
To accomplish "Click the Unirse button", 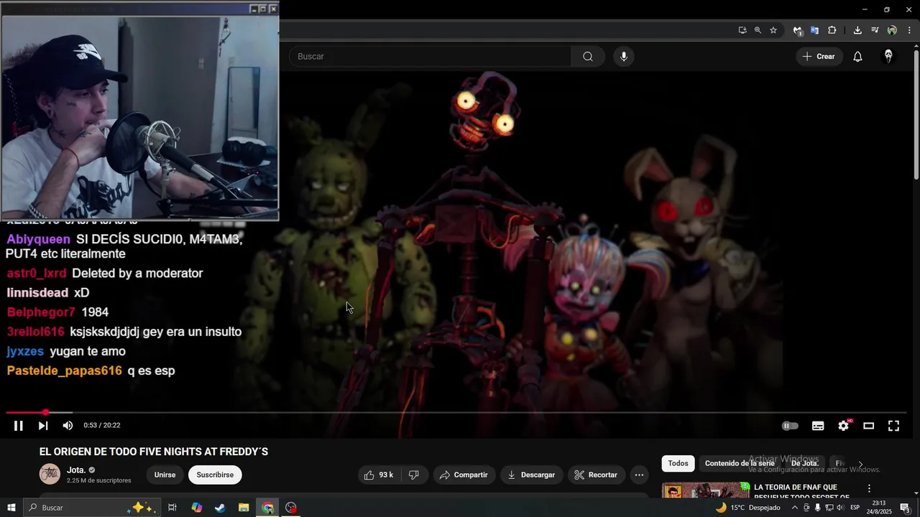I will tap(165, 475).
